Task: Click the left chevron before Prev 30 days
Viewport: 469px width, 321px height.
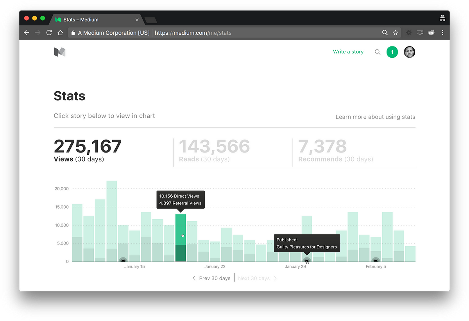Action: (x=194, y=278)
